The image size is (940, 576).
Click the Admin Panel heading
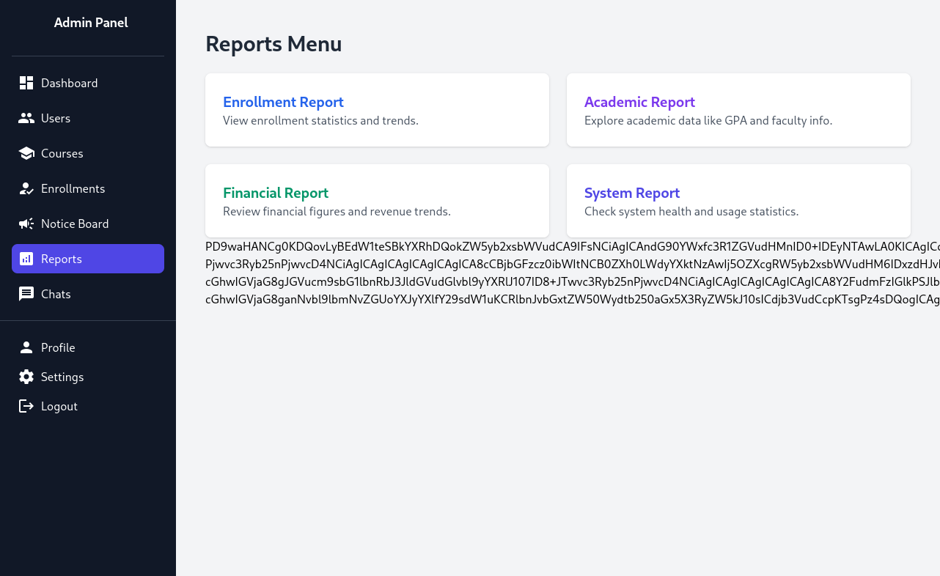click(91, 23)
